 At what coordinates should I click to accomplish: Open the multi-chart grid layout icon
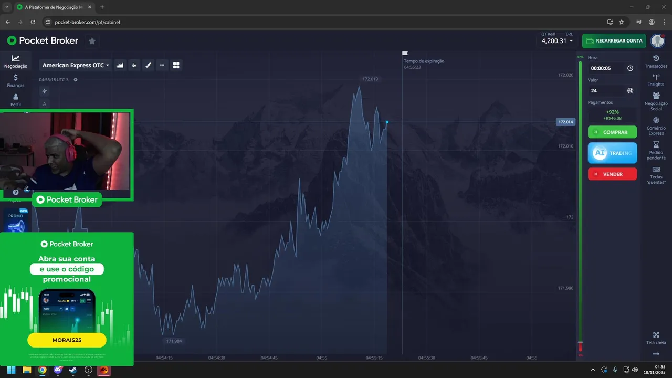pyautogui.click(x=176, y=65)
